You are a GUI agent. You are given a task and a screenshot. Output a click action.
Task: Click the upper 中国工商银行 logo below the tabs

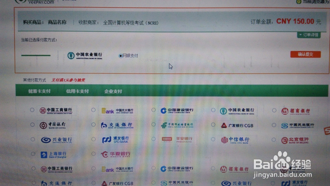[x=56, y=111]
